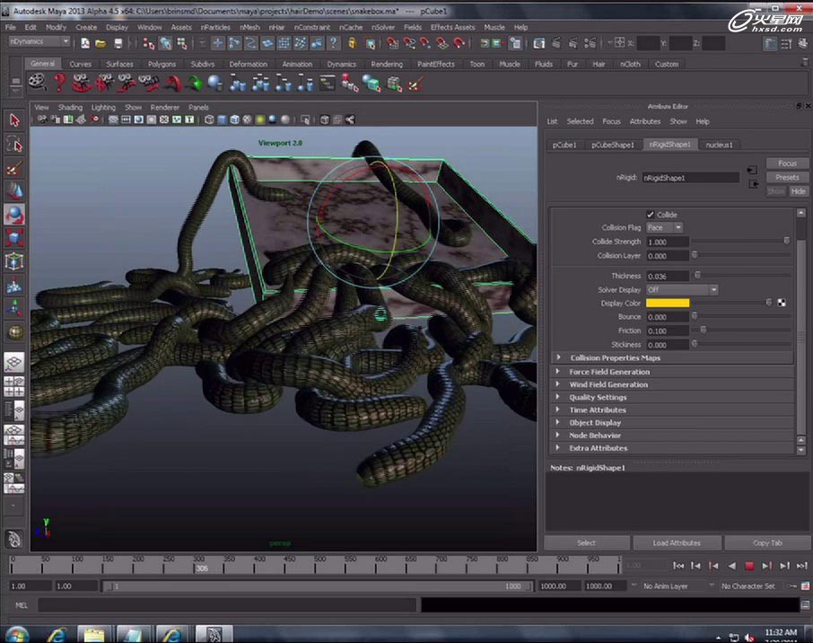The image size is (813, 643).
Task: Uncheck the Collide checkbox
Action: [x=651, y=215]
